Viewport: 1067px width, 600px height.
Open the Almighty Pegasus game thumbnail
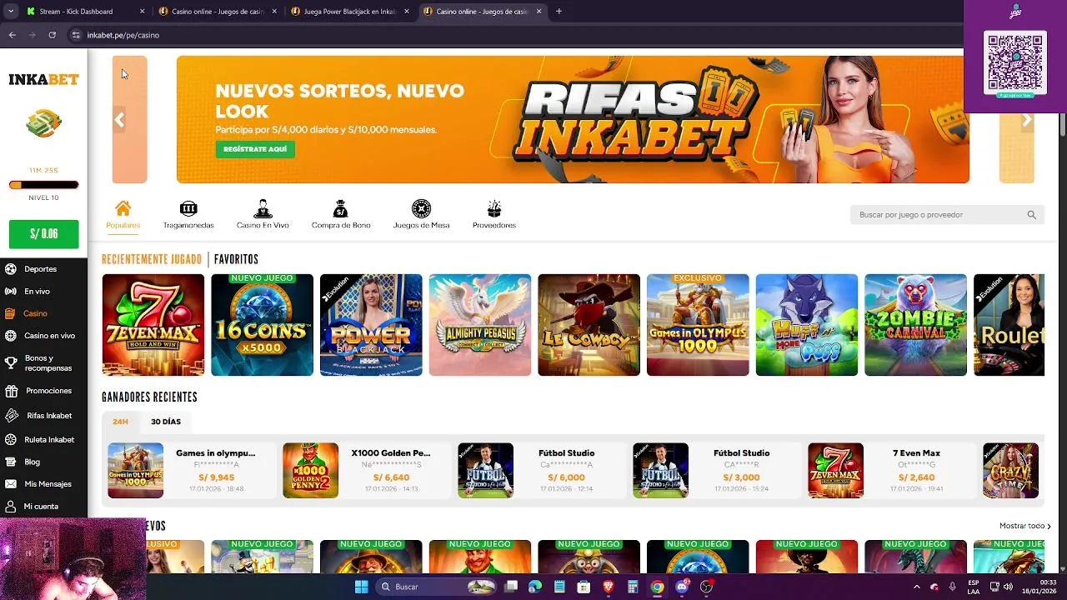tap(480, 325)
